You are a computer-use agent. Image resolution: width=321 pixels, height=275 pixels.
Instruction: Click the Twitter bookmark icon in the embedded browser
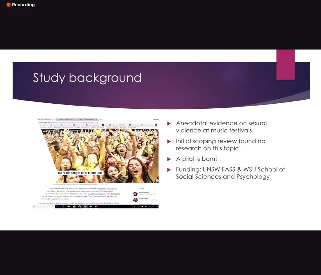tap(120, 125)
